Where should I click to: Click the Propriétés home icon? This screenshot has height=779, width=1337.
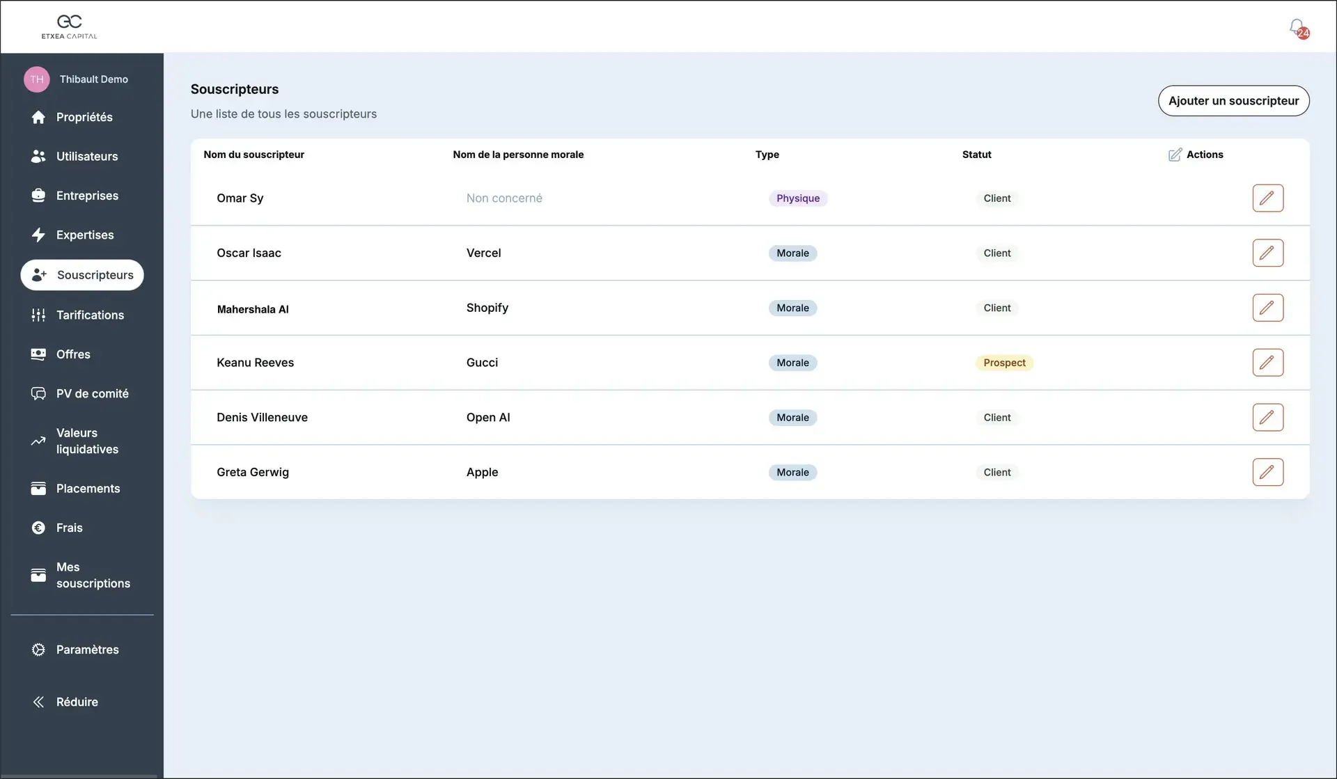click(x=38, y=117)
